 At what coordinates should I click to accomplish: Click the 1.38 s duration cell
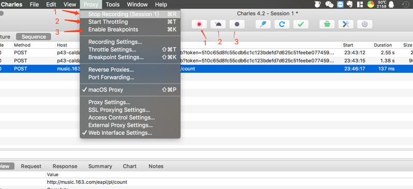(388, 61)
